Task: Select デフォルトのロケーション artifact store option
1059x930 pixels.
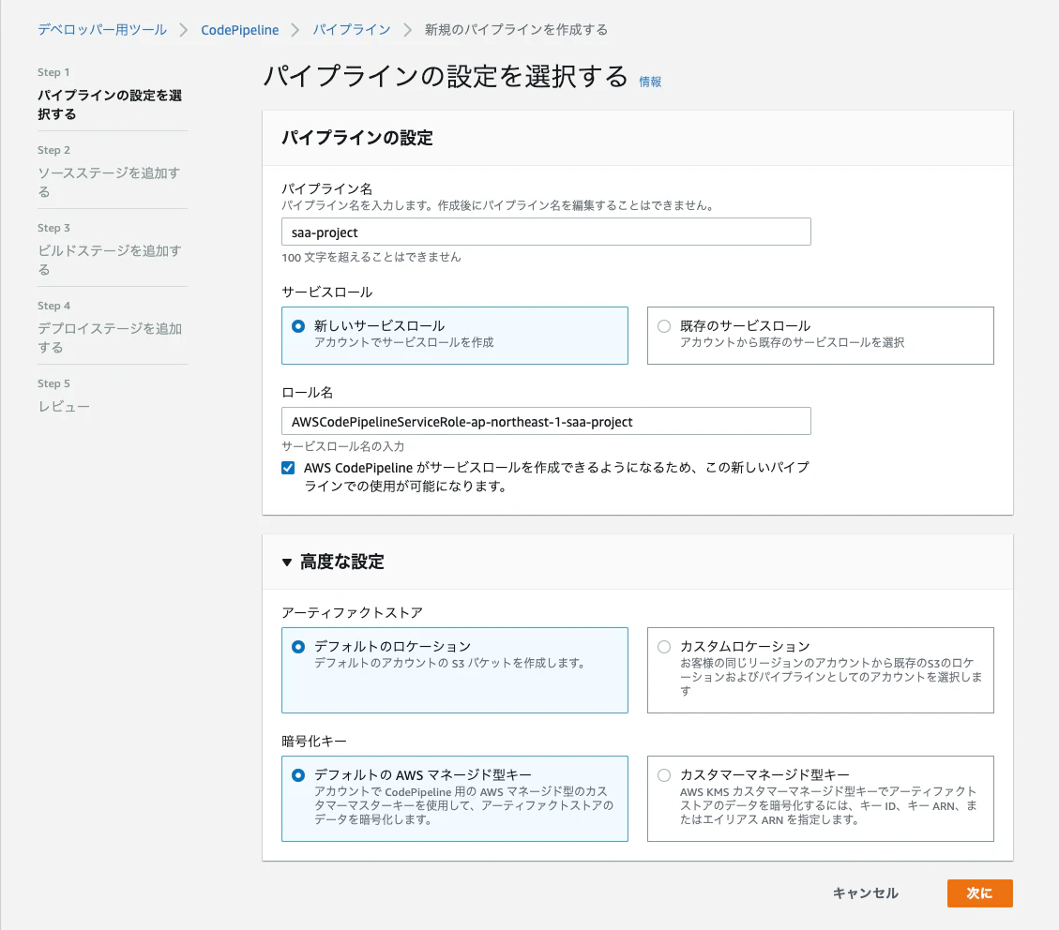Action: 455,670
